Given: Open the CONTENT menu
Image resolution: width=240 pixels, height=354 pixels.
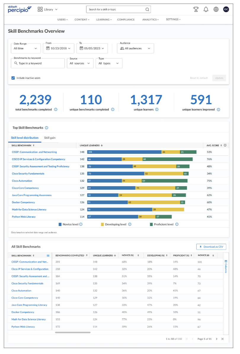Looking at the screenshot, I should tap(82, 20).
